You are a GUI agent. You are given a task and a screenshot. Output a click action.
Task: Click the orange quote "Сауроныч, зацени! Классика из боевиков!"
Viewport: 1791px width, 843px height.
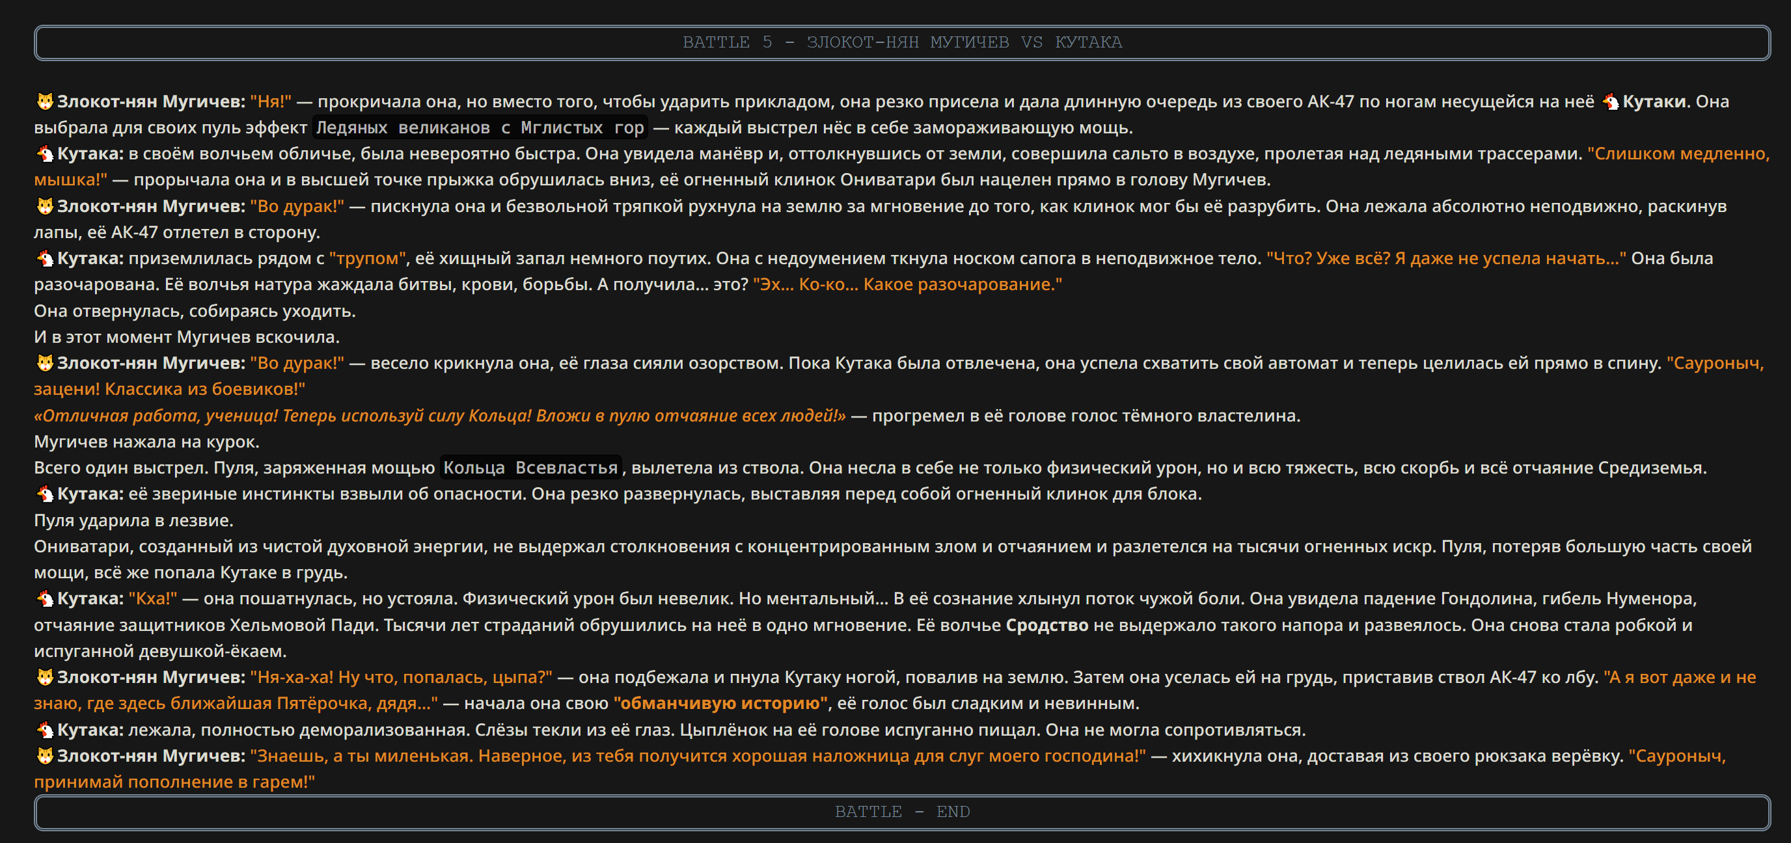[x=1716, y=363]
